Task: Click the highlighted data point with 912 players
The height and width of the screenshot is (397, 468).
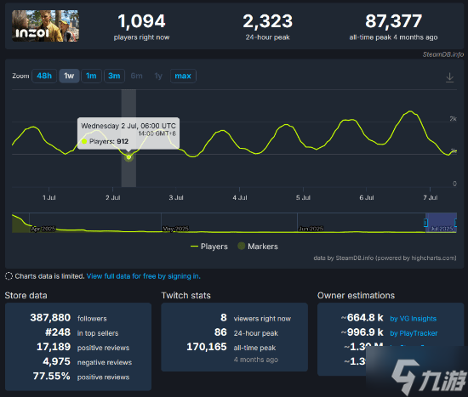Action: point(128,157)
